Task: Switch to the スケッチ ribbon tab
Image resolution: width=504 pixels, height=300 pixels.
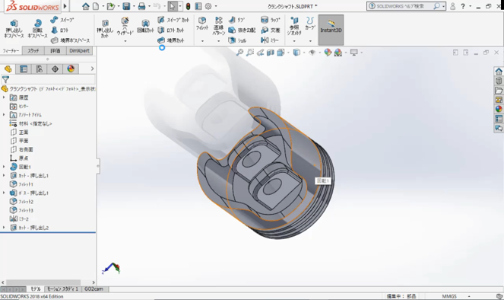Action: [x=33, y=51]
